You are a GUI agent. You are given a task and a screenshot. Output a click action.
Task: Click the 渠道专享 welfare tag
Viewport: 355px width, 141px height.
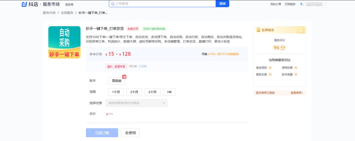coord(120,67)
